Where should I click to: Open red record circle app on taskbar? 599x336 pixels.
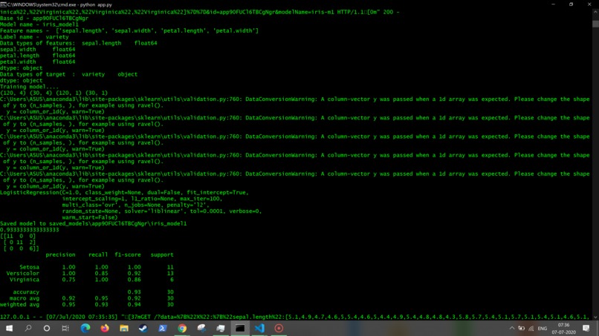279,328
